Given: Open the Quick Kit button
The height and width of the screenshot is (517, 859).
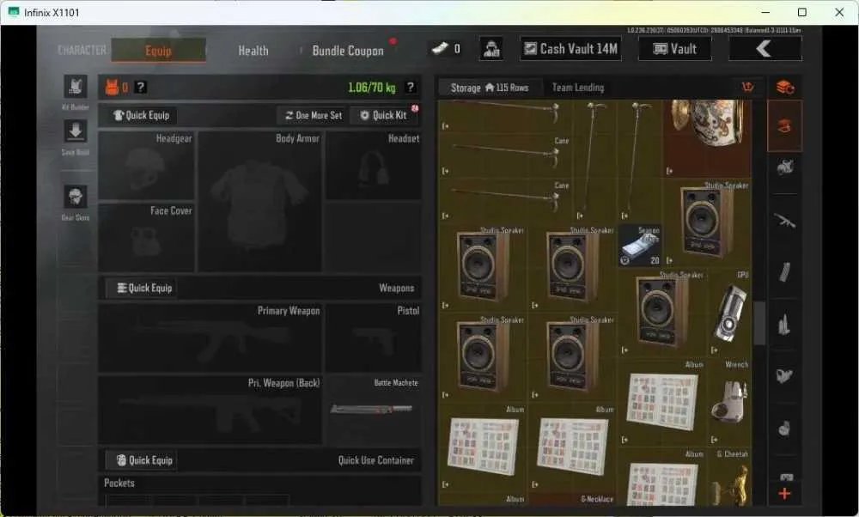Looking at the screenshot, I should coord(384,116).
